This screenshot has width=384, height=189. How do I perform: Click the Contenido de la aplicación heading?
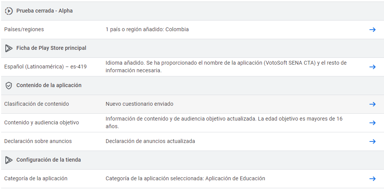coord(49,86)
